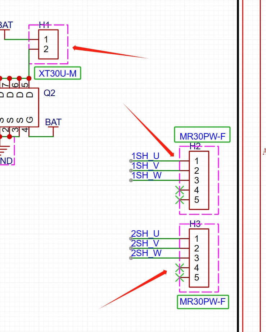Image resolution: width=266 pixels, height=332 pixels.
Task: Click the no-connect X on H2 pin 4
Action: pos(180,190)
